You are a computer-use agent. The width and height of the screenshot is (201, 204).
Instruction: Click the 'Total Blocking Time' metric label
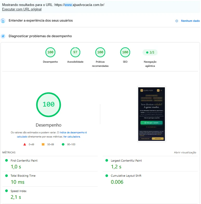pos(23,176)
